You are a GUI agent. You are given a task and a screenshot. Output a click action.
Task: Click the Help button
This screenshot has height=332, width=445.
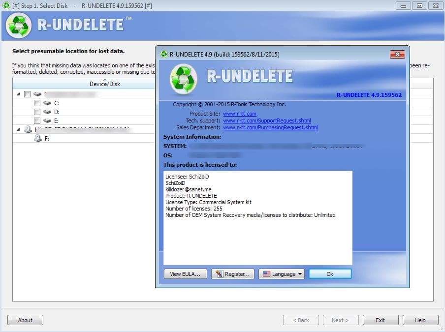click(x=420, y=320)
